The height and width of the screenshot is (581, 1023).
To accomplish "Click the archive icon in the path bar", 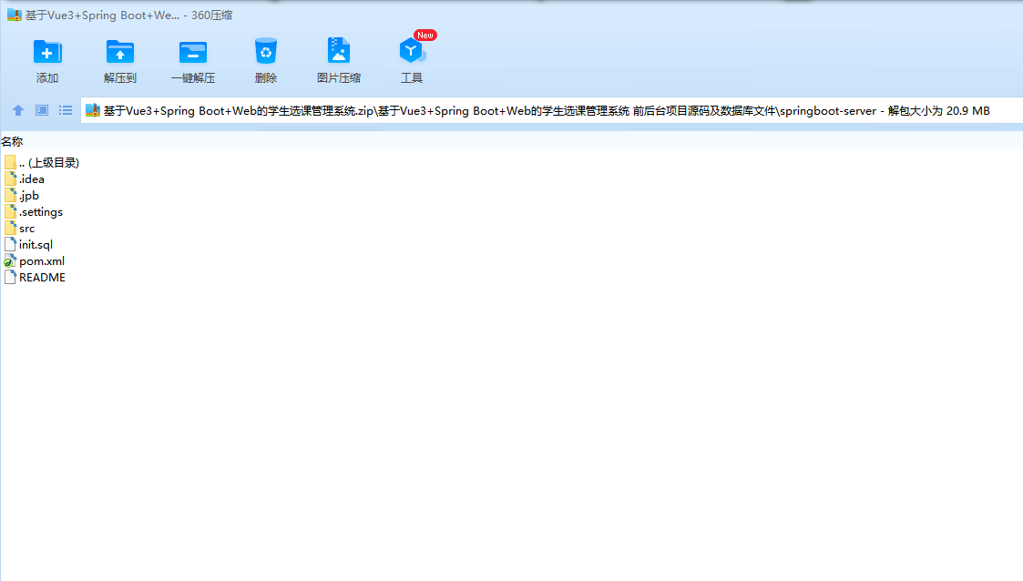I will pyautogui.click(x=93, y=110).
